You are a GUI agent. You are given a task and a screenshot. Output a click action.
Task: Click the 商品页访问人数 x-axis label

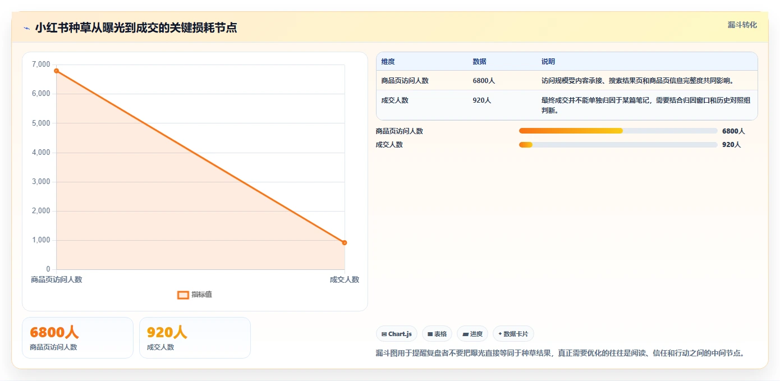tap(57, 279)
